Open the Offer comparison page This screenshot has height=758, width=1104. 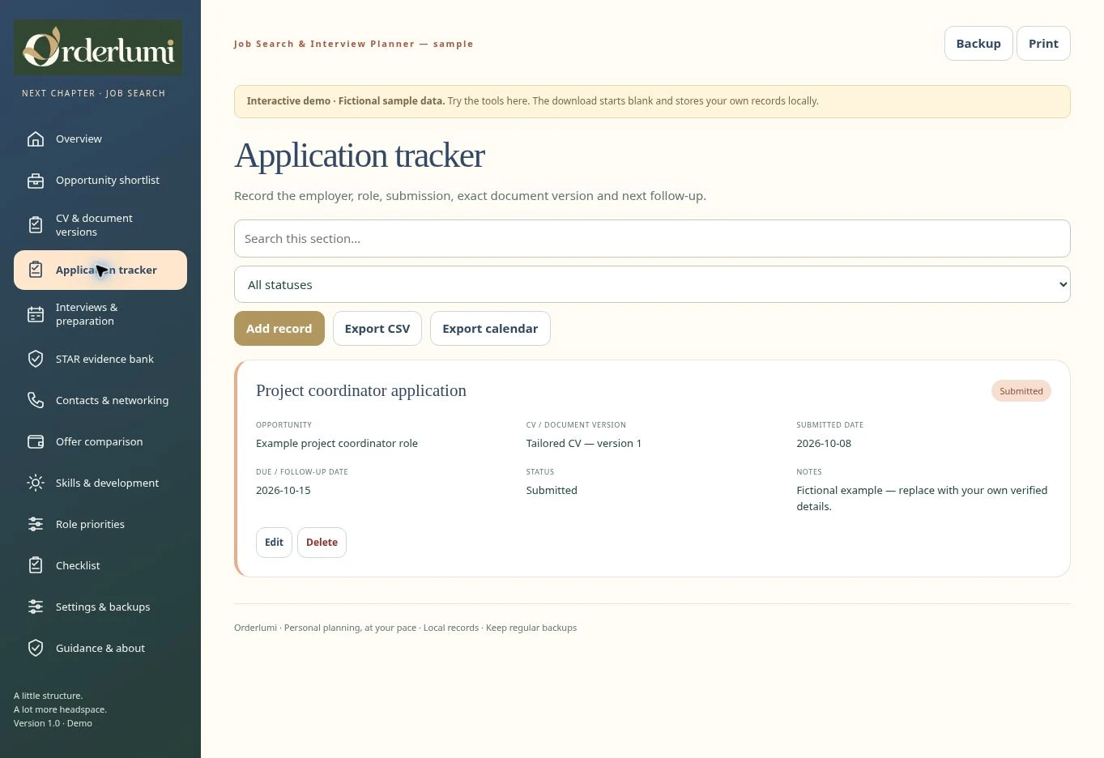(x=100, y=441)
